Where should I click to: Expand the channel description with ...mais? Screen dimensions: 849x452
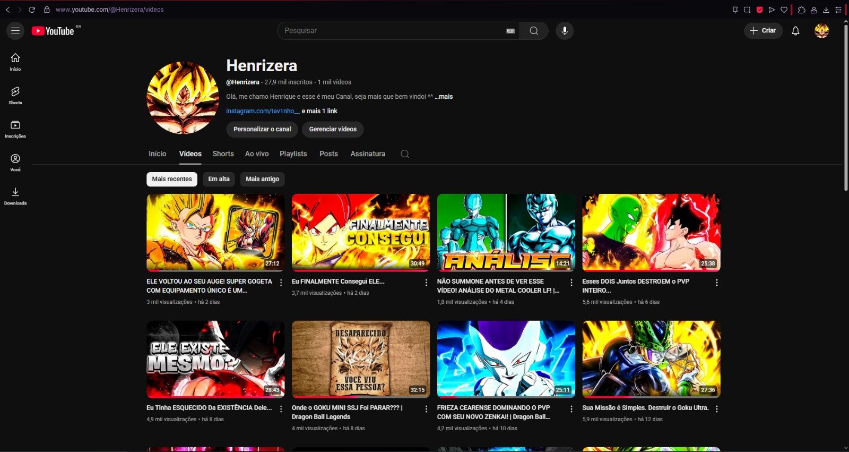(x=444, y=97)
